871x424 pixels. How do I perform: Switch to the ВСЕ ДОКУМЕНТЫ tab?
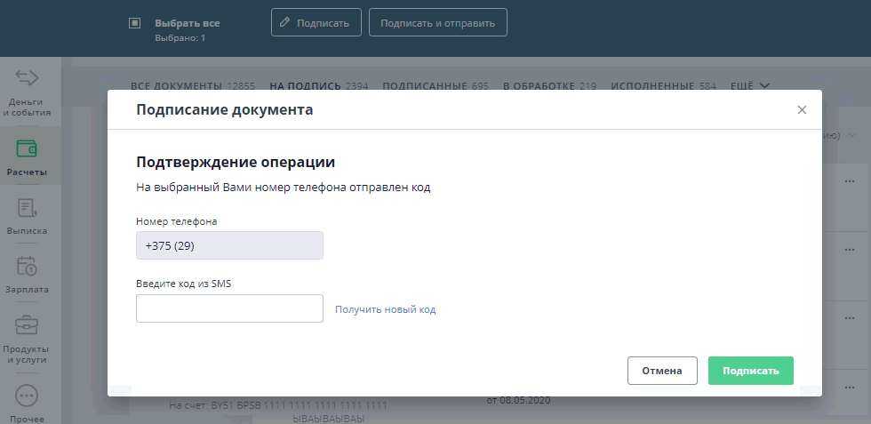(193, 86)
